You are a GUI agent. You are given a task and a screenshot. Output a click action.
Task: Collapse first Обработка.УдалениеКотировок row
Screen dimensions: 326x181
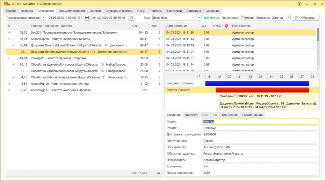[x=13, y=65]
